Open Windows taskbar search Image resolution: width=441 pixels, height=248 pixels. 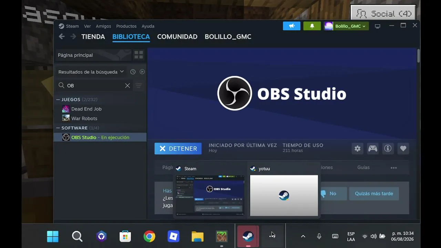(x=77, y=236)
